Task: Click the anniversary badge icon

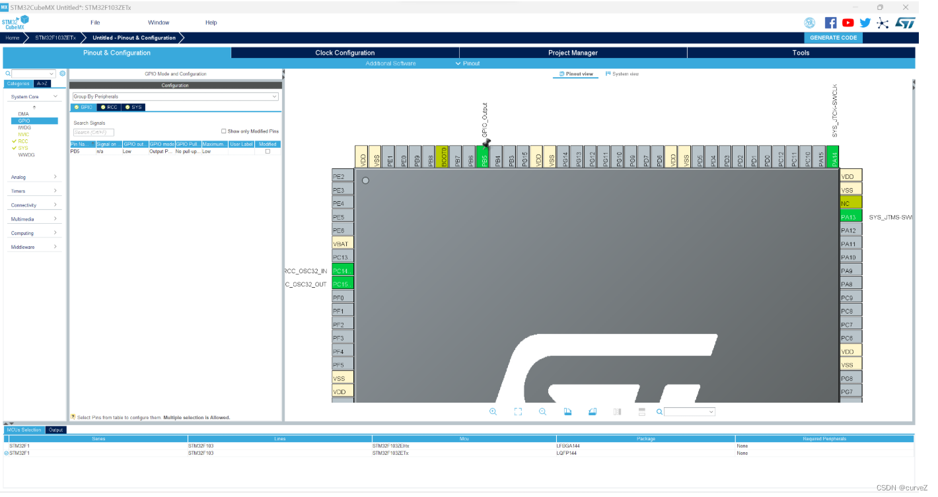Action: pos(810,23)
